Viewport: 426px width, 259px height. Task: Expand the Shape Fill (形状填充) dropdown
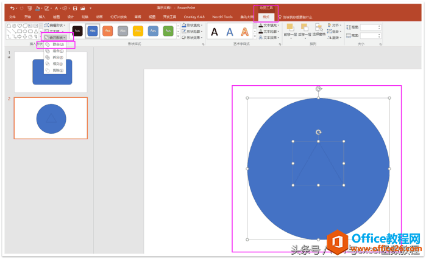point(193,26)
